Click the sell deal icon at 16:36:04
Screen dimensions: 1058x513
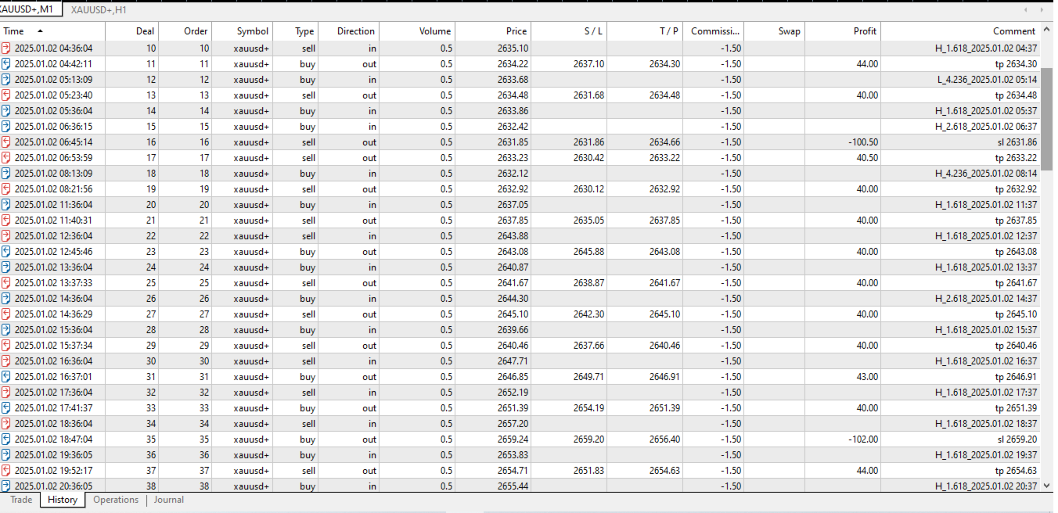point(6,361)
